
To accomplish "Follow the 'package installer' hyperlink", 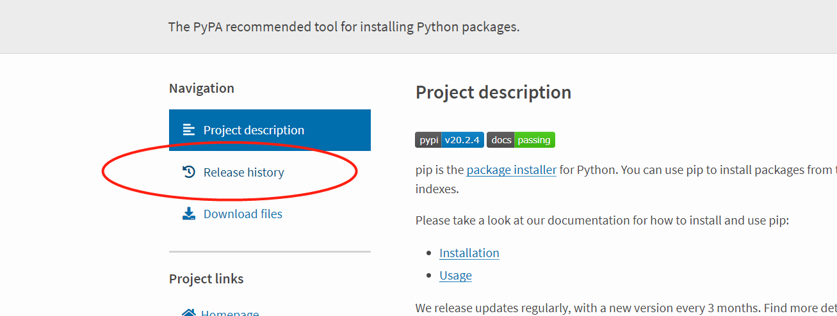I will tap(511, 170).
